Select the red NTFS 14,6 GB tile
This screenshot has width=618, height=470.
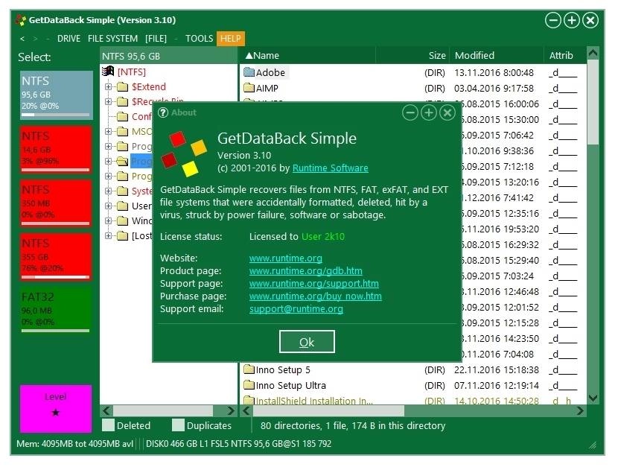(x=56, y=150)
